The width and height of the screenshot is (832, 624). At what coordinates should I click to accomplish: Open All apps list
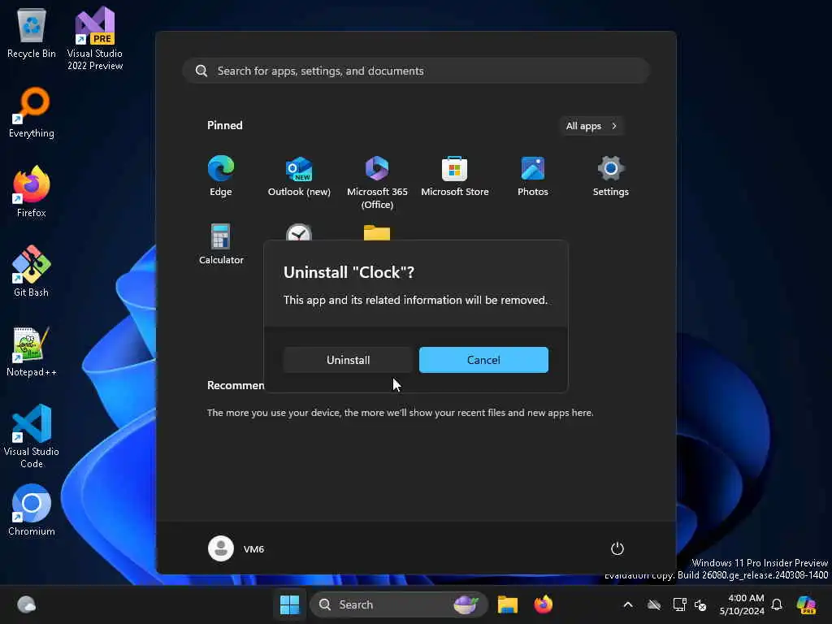pos(591,126)
